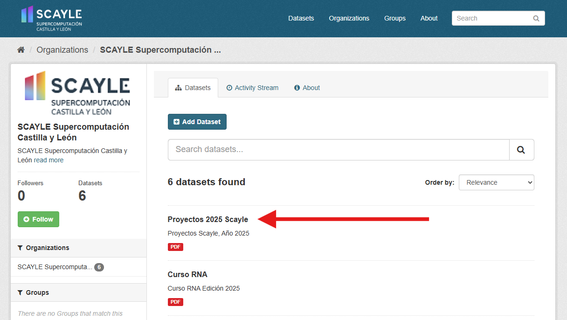Screen dimensions: 567x320
Task: Click the count badge 6 beside SCAYLE facet
Action: click(99, 267)
